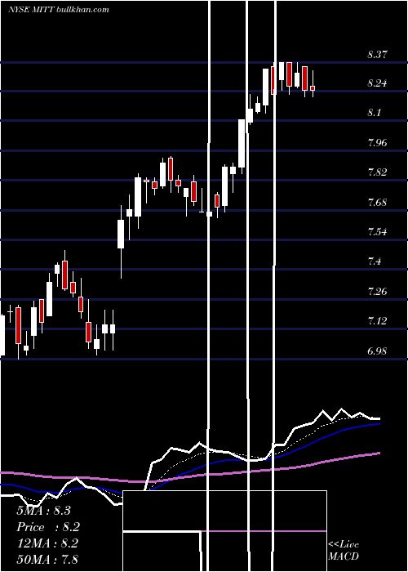This screenshot has height=572, width=408.
Task: Click the 8.1 price axis label
Action: point(374,113)
